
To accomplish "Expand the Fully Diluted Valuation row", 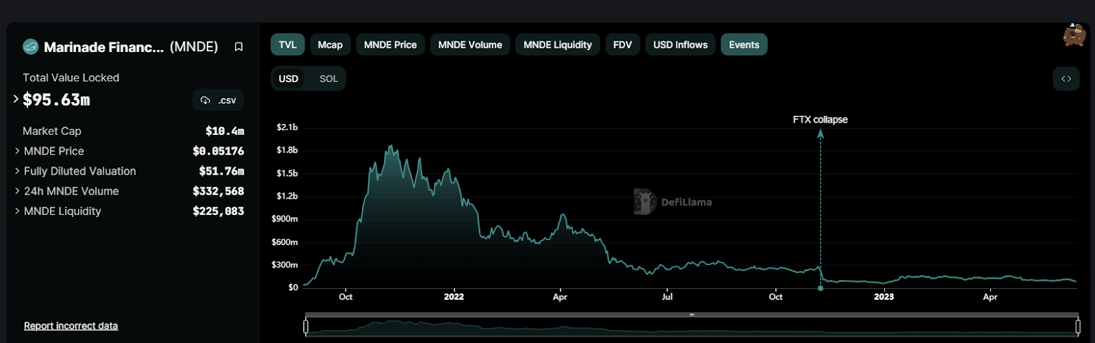I will point(17,171).
